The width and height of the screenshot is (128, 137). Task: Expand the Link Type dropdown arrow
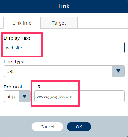[118, 71]
